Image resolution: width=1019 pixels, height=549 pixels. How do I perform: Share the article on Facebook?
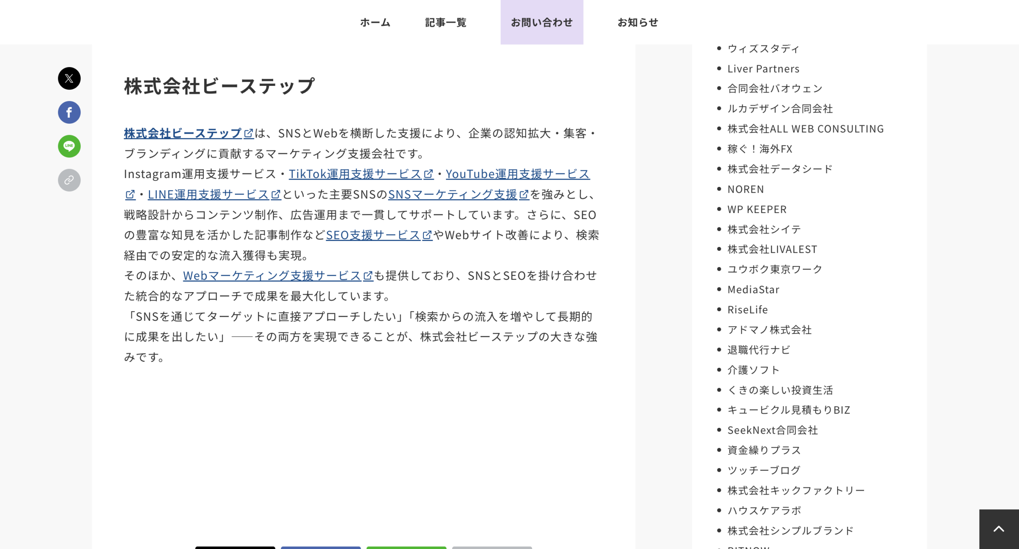click(x=69, y=113)
